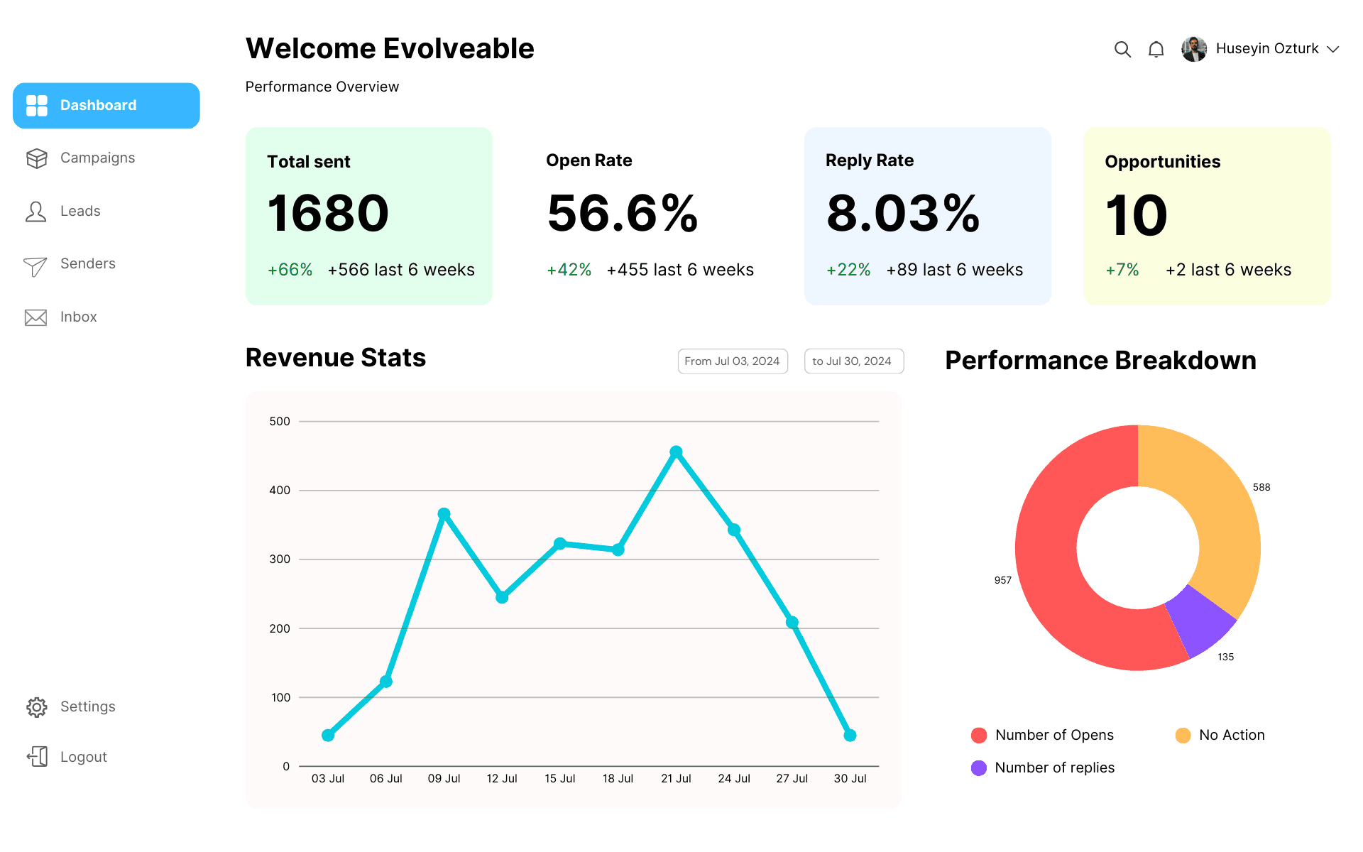Image resolution: width=1363 pixels, height=852 pixels.
Task: Click +455 last 6 weeks text
Action: [x=680, y=270]
